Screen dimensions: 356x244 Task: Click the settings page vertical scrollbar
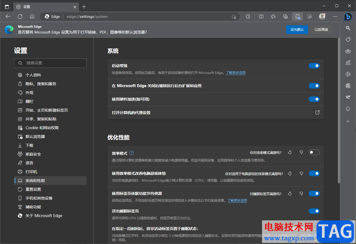click(x=339, y=110)
